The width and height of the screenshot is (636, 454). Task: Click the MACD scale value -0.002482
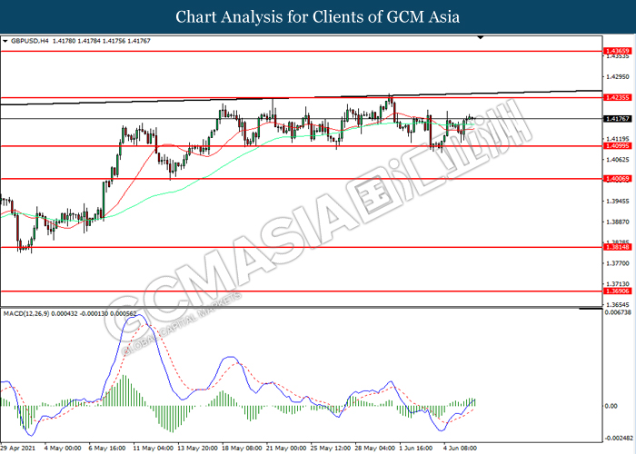[x=619, y=439]
